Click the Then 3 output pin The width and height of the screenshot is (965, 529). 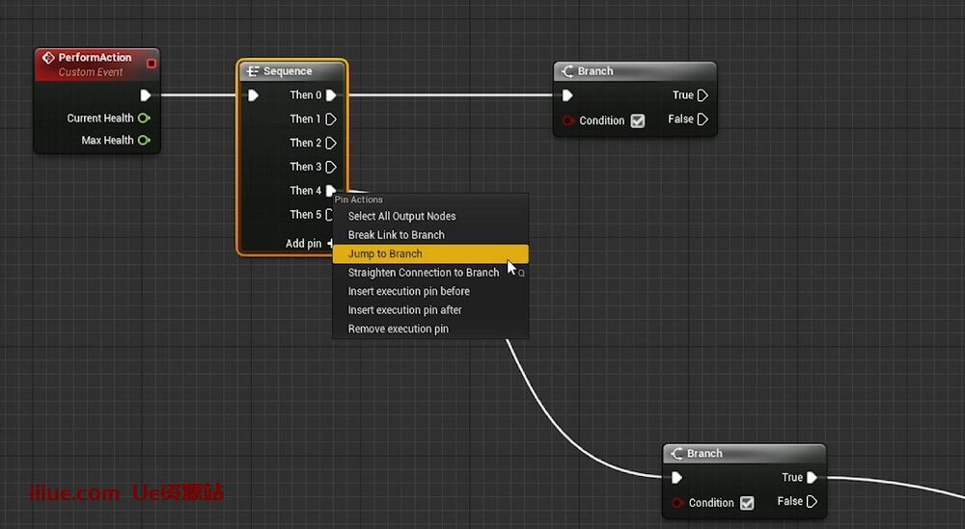331,167
